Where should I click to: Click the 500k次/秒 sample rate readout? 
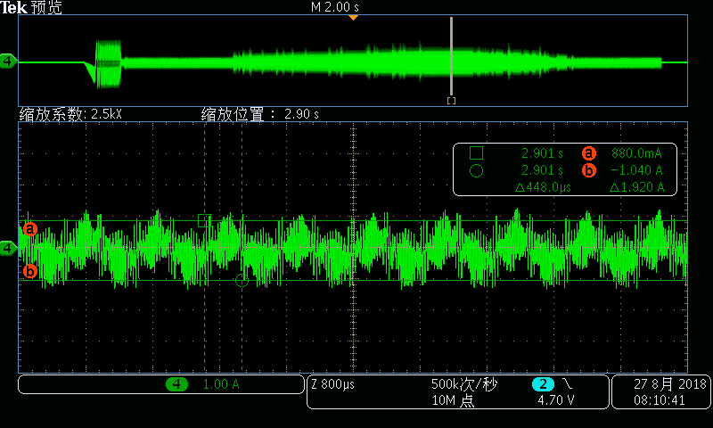pos(464,384)
